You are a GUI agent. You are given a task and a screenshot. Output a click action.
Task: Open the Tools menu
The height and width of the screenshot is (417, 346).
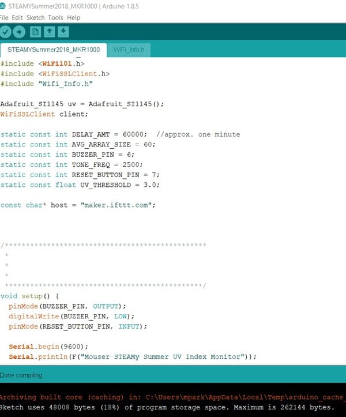56,17
